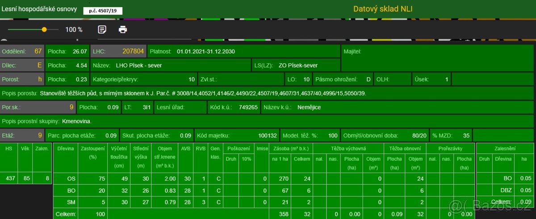Image resolution: width=536 pixels, height=219 pixels.
Task: Click the p.č. 4507/19 parcel label
Action: [103, 11]
